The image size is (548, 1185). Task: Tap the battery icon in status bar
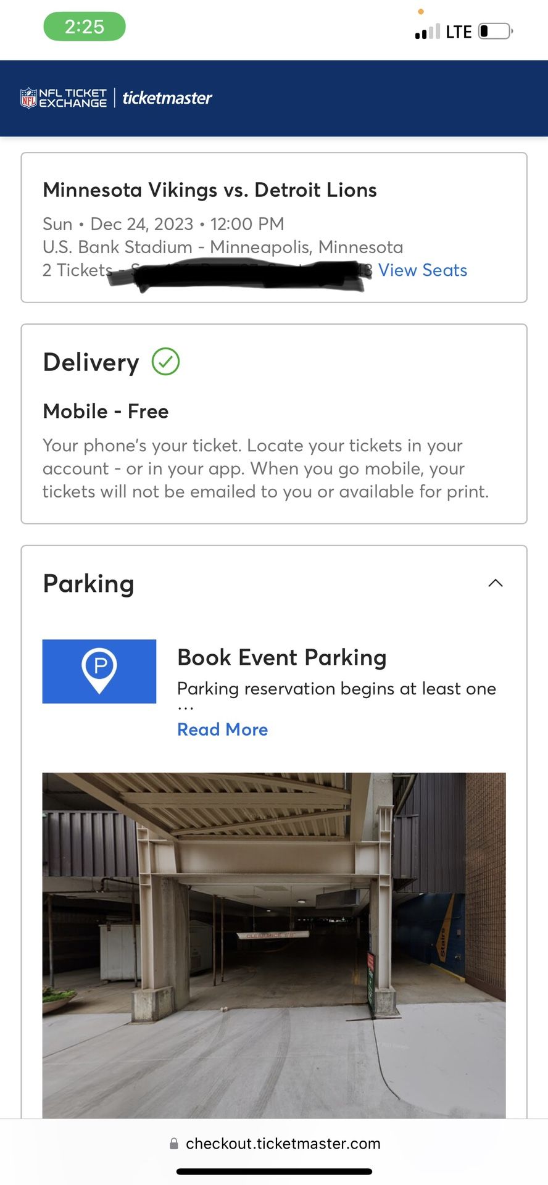click(496, 31)
